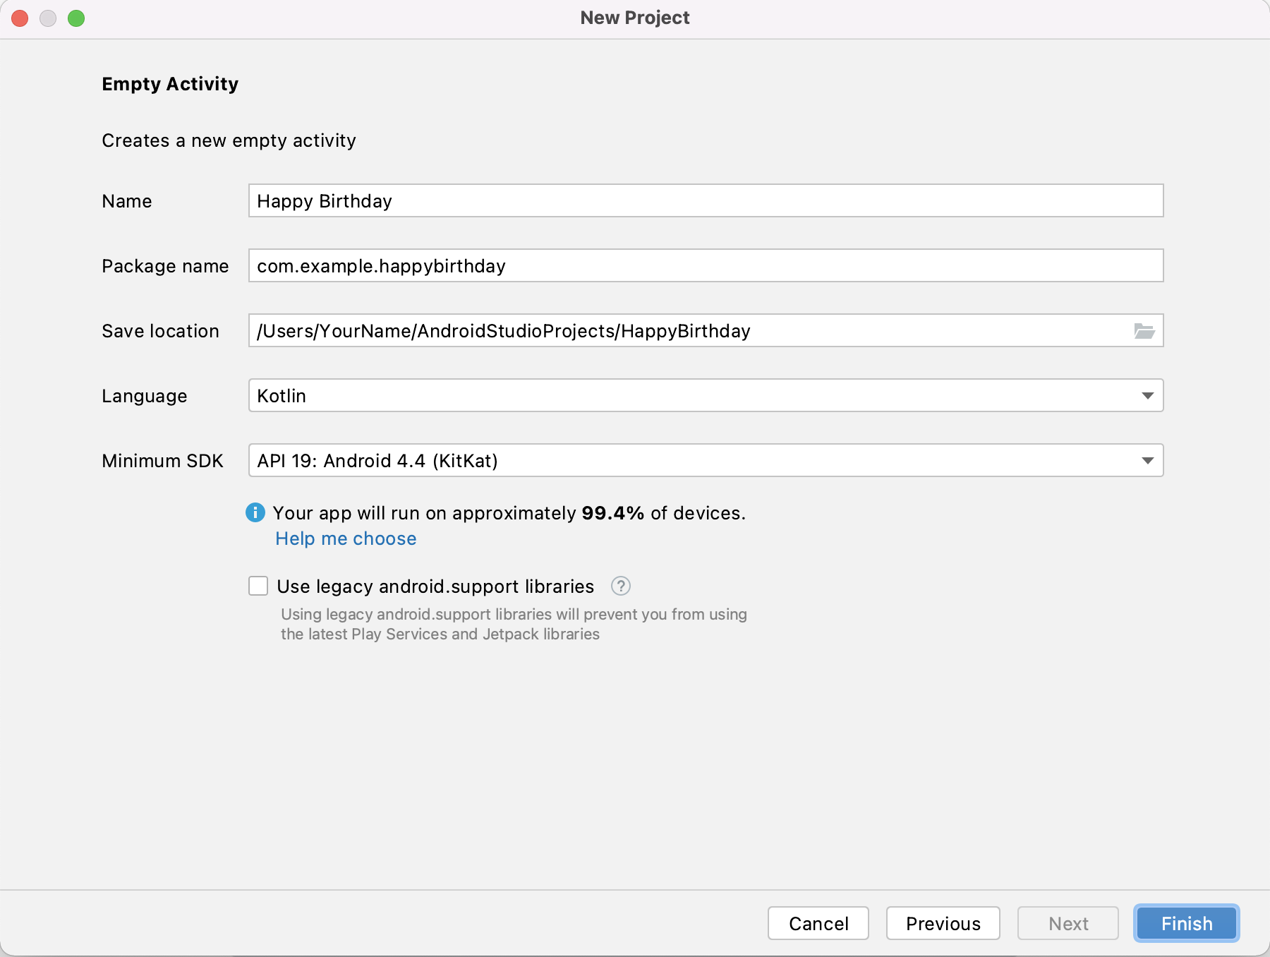Screen dimensions: 1270x957
Task: Click the folder browse icon in Save location
Action: coord(1144,331)
